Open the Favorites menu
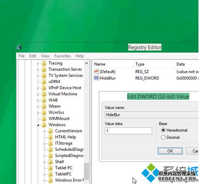Viewport: 200px width, 184px height. point(62,56)
